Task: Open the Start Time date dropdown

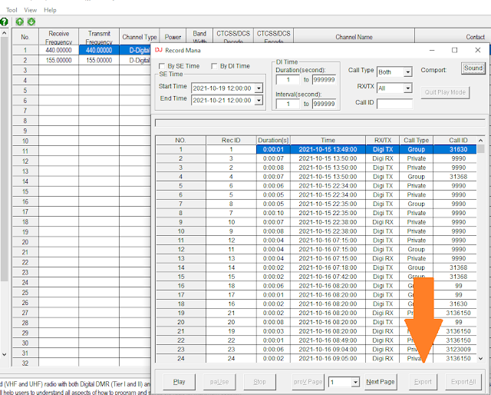Action: [x=259, y=88]
